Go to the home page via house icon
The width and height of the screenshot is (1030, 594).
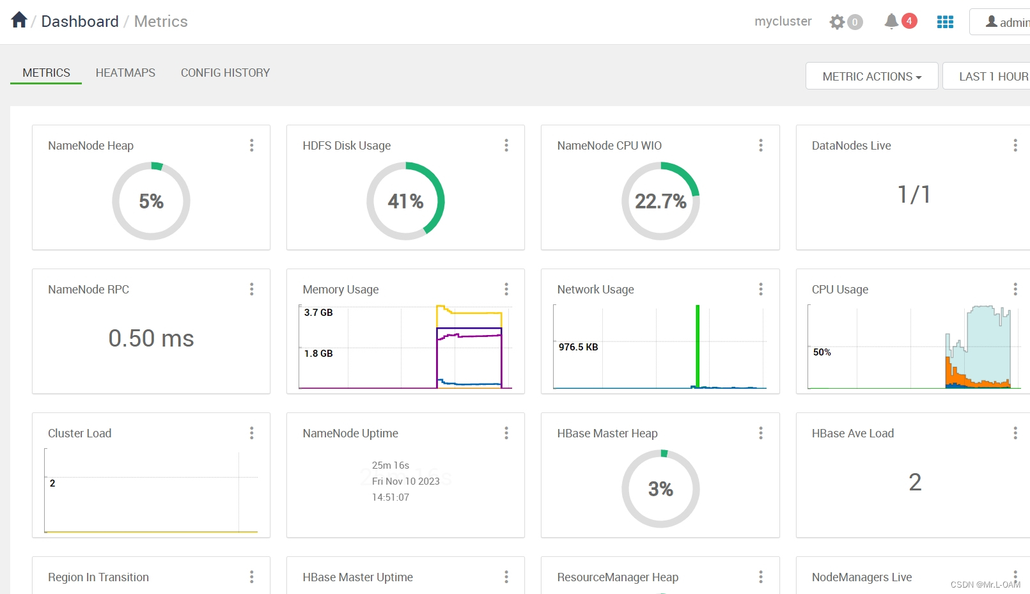point(19,20)
